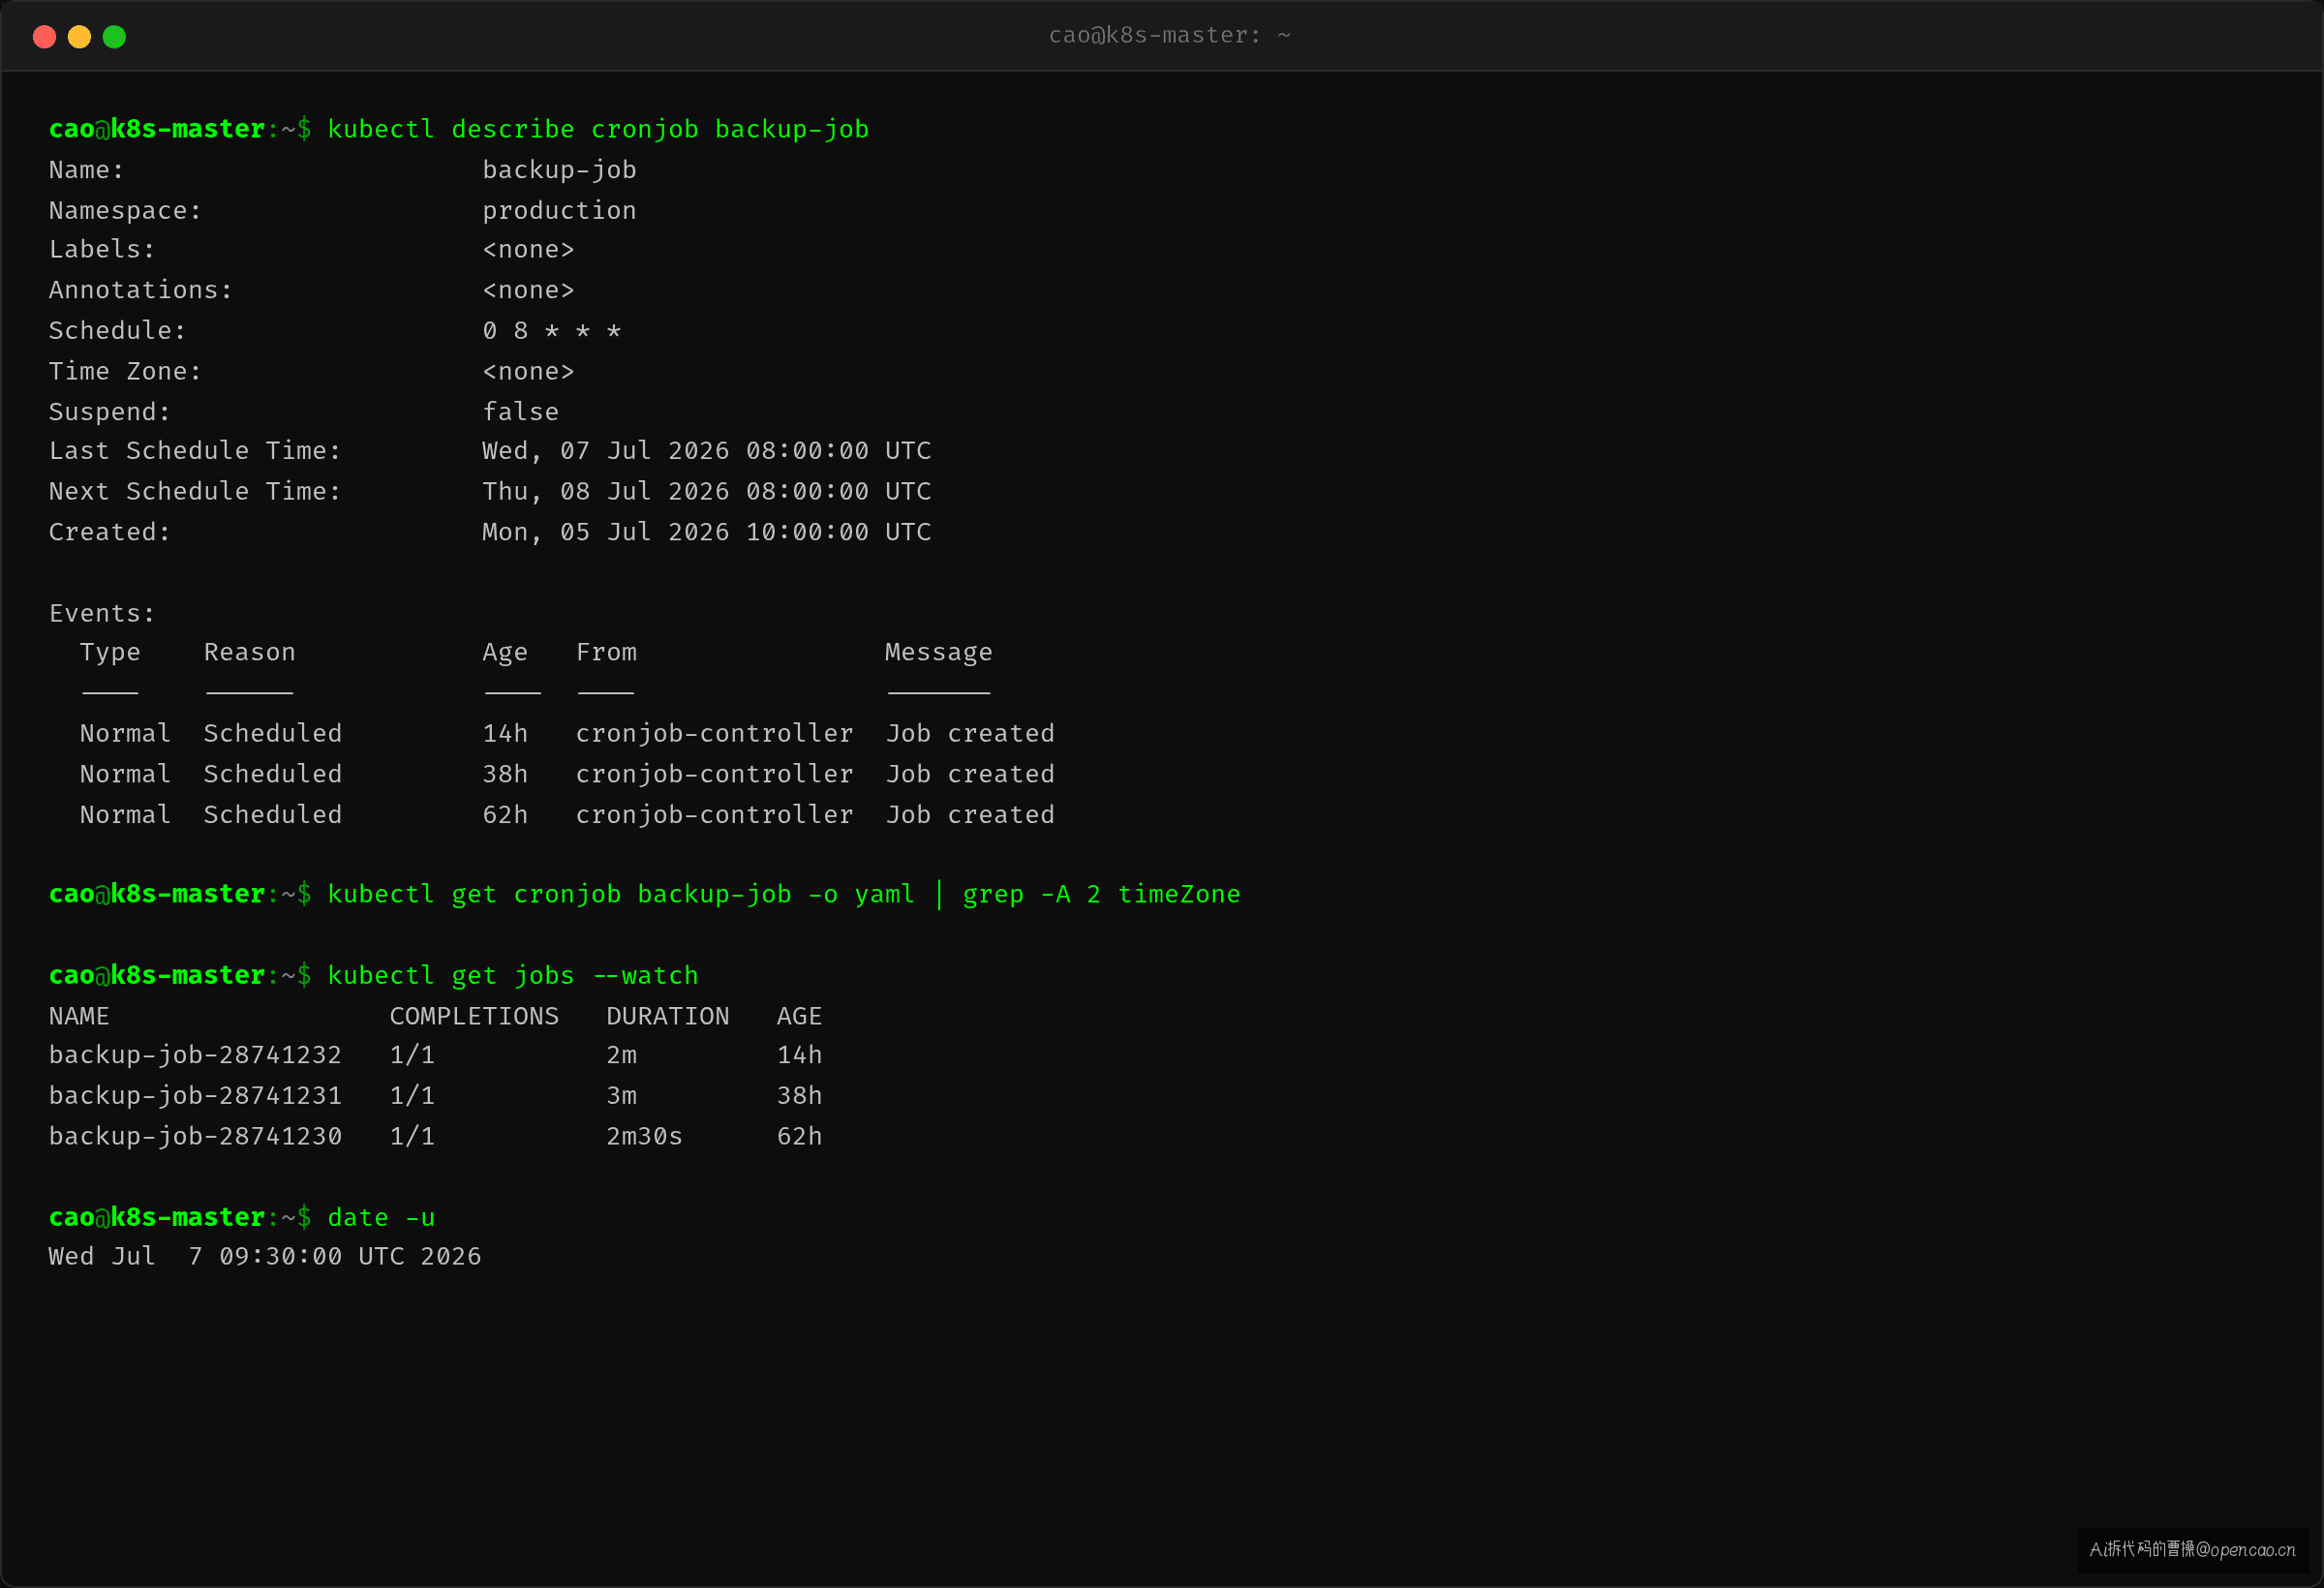Click the green maximize window button
Image resolution: width=2324 pixels, height=1588 pixels.
tap(114, 37)
